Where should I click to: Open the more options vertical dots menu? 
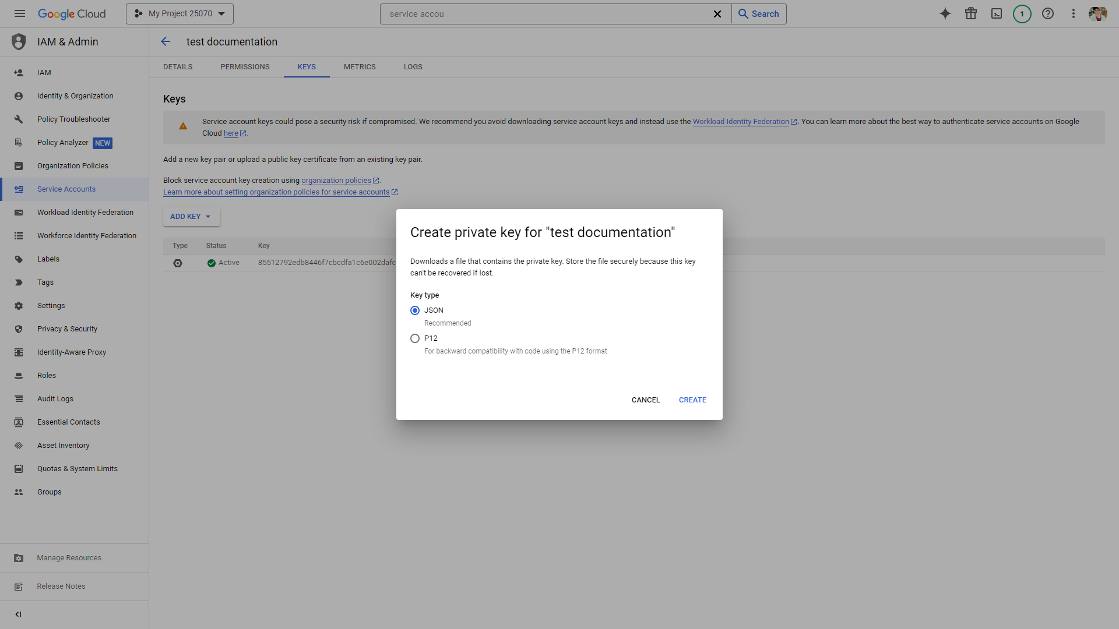pyautogui.click(x=1074, y=14)
